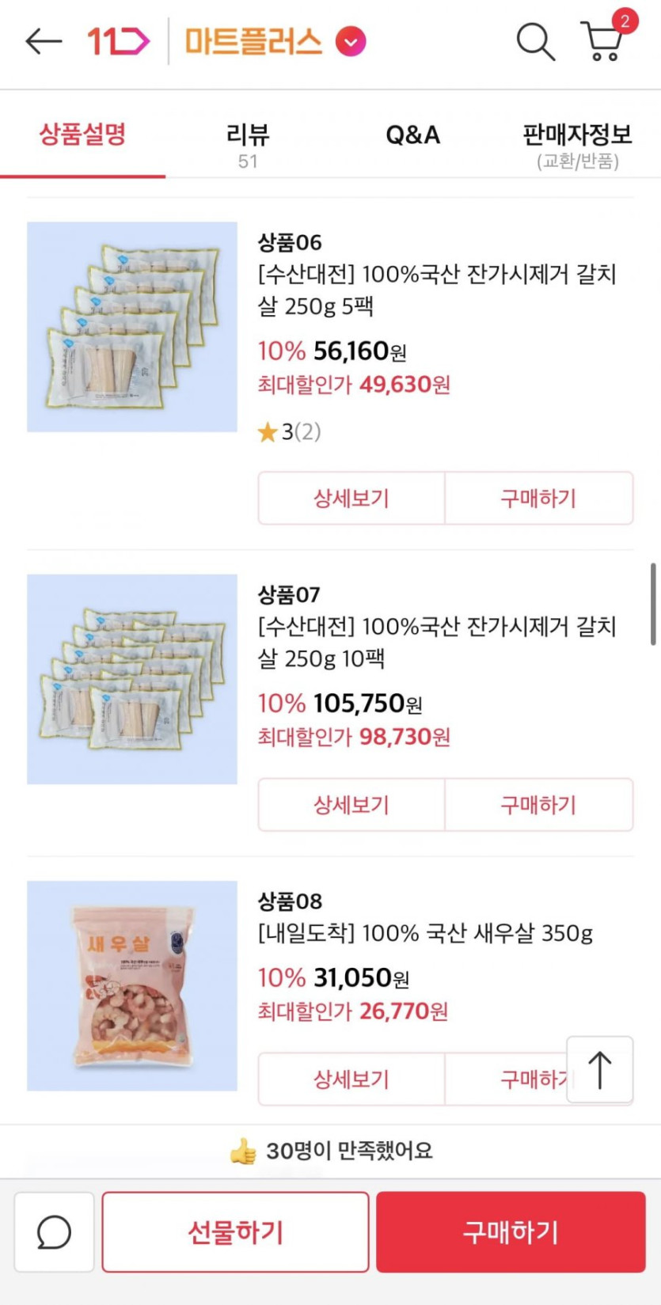Open the 새우살 350g product thumbnail

click(x=132, y=985)
